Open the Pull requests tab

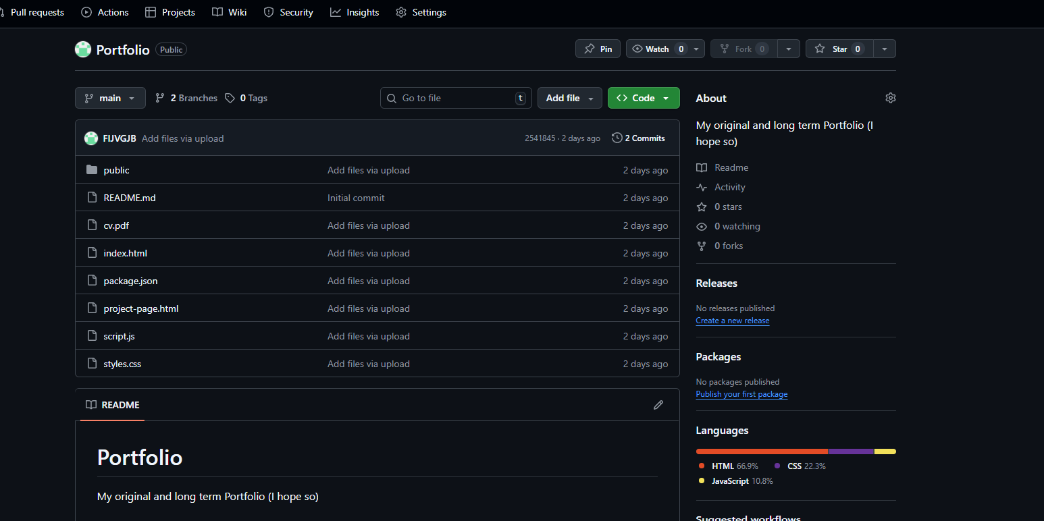(x=32, y=12)
